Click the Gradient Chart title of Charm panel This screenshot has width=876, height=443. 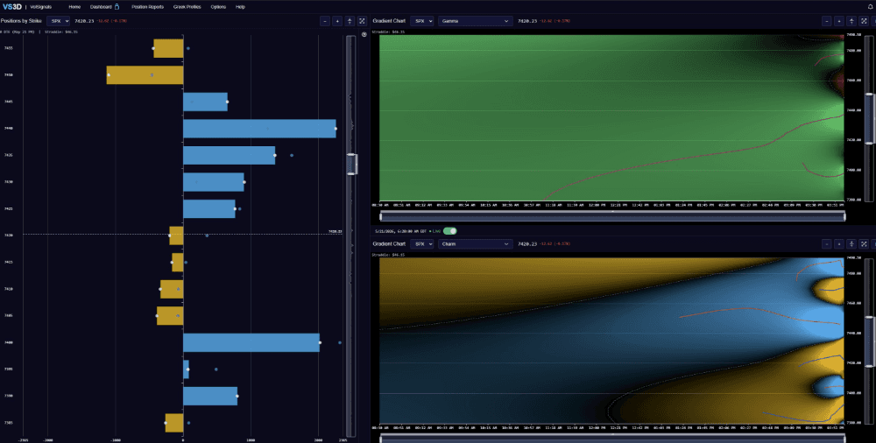click(x=390, y=244)
